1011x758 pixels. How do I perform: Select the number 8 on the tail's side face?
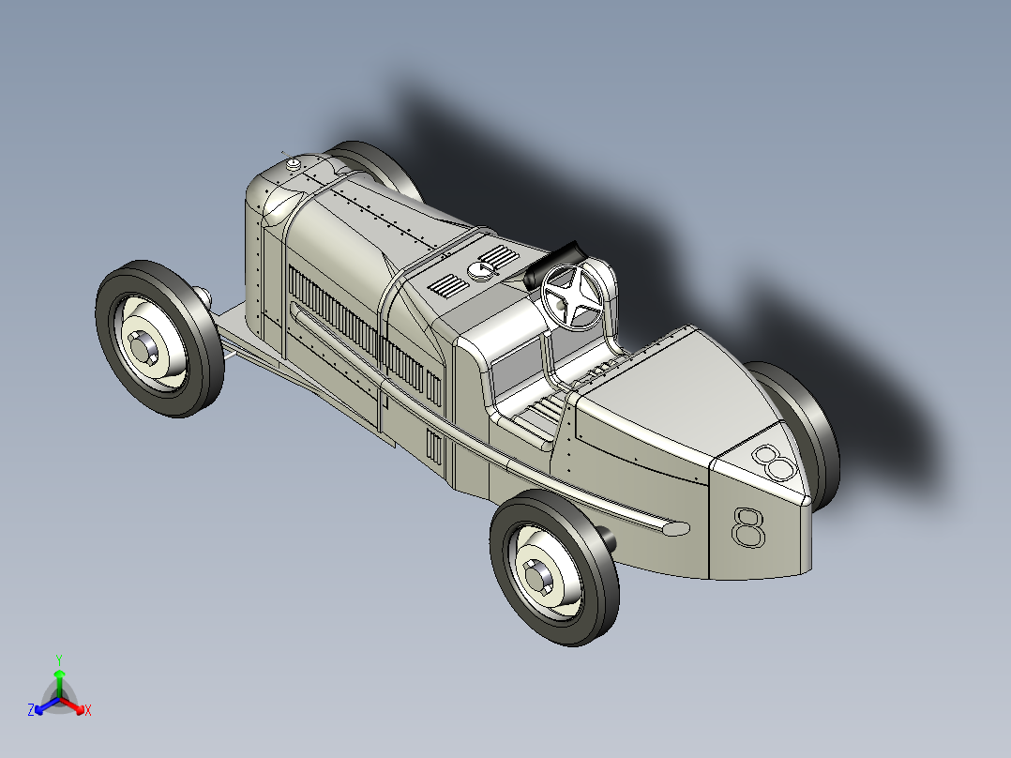tap(748, 528)
